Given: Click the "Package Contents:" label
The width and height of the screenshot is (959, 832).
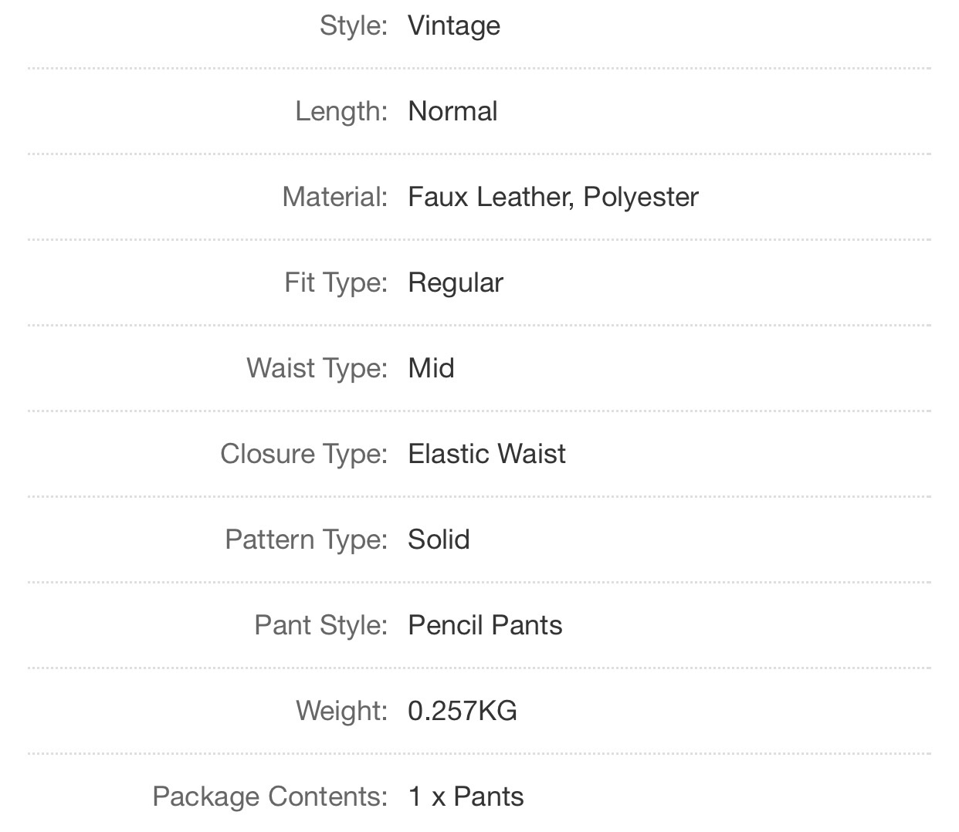Looking at the screenshot, I should tap(269, 796).
